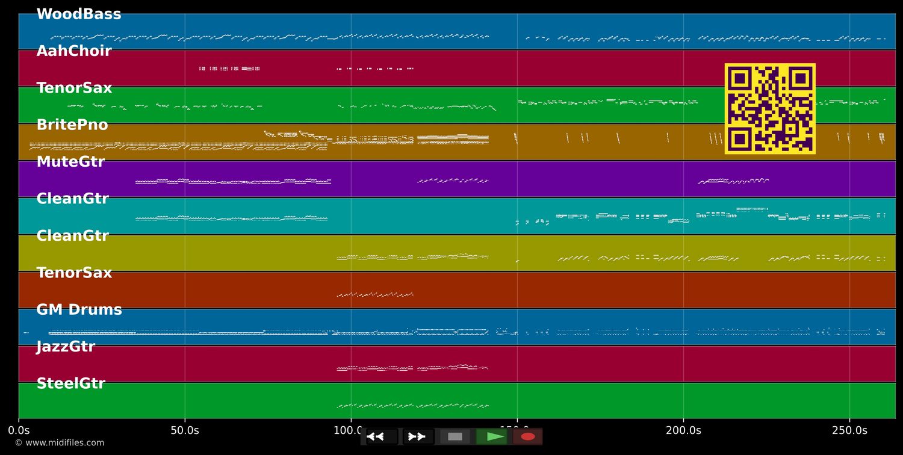The height and width of the screenshot is (455, 903).
Task: Select the WoodBass track label
Action: (x=79, y=13)
